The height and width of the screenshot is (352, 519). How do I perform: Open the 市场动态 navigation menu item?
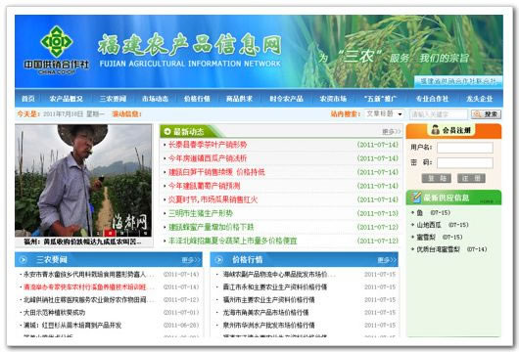tap(155, 99)
